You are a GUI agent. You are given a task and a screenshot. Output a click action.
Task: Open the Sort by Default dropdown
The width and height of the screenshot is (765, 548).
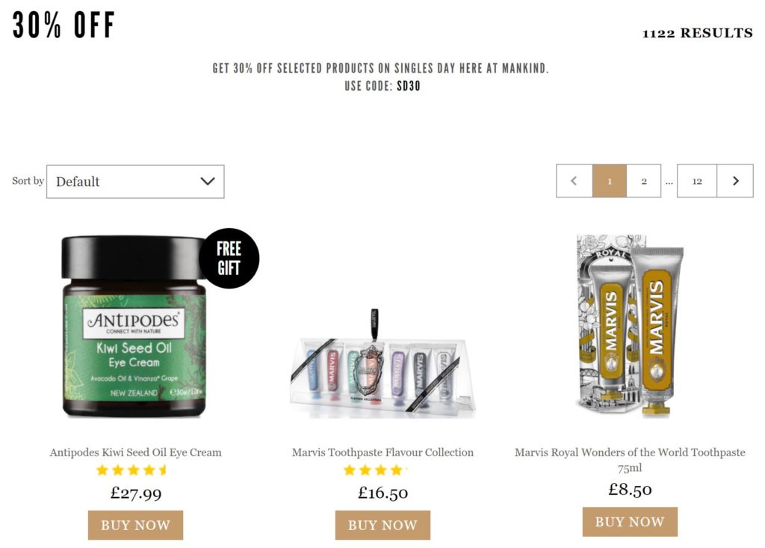coord(135,182)
